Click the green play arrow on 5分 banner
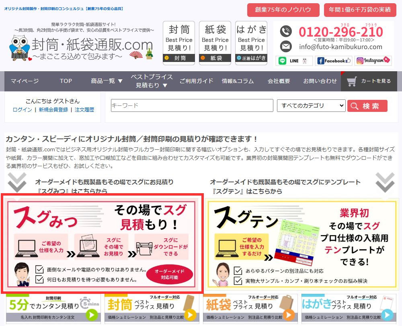This screenshot has width=402, height=326. click(92, 315)
